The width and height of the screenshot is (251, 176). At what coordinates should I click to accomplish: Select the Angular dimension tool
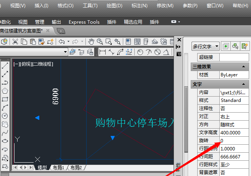[x=166, y=52]
